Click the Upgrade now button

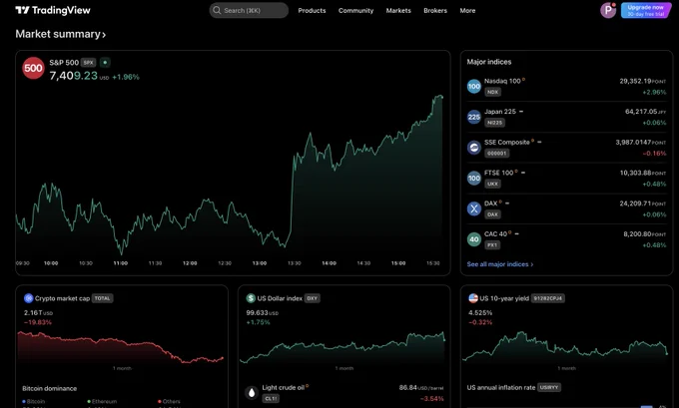point(645,10)
